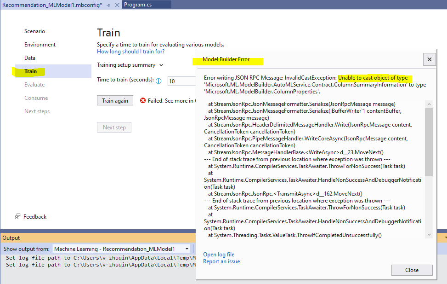Open How long should I train for link
The width and height of the screenshot is (447, 284).
130,52
